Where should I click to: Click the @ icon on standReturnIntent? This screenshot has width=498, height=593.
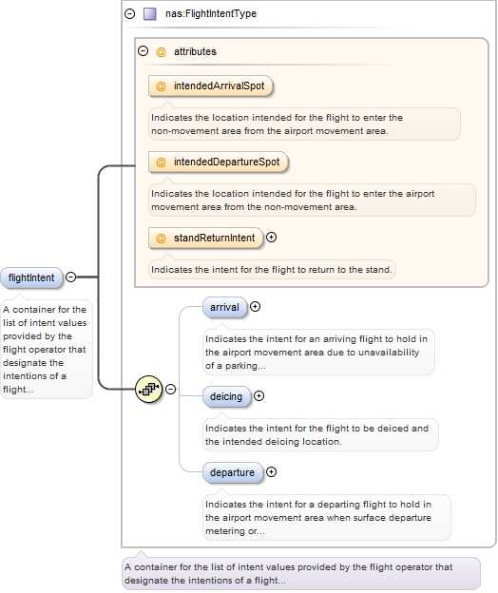click(161, 239)
